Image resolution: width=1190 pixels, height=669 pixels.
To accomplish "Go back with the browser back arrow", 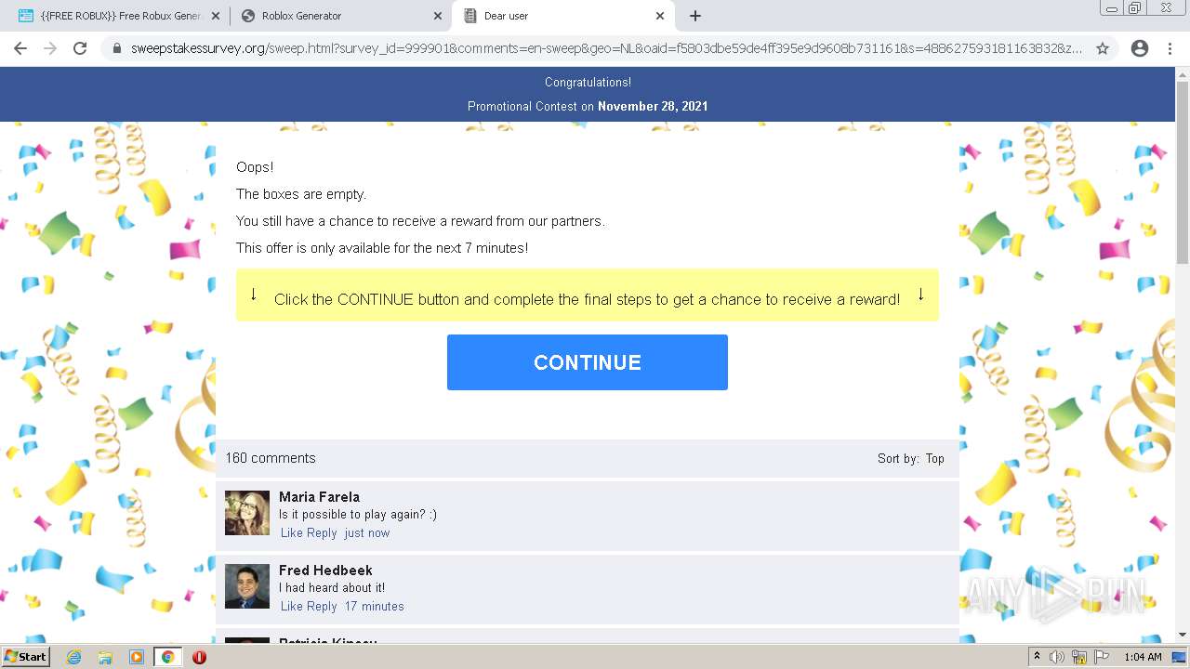I will pyautogui.click(x=20, y=48).
